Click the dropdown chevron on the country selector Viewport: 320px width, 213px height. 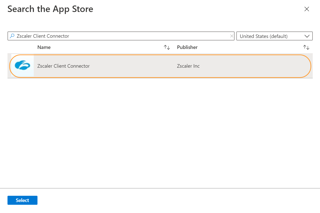[x=307, y=36]
